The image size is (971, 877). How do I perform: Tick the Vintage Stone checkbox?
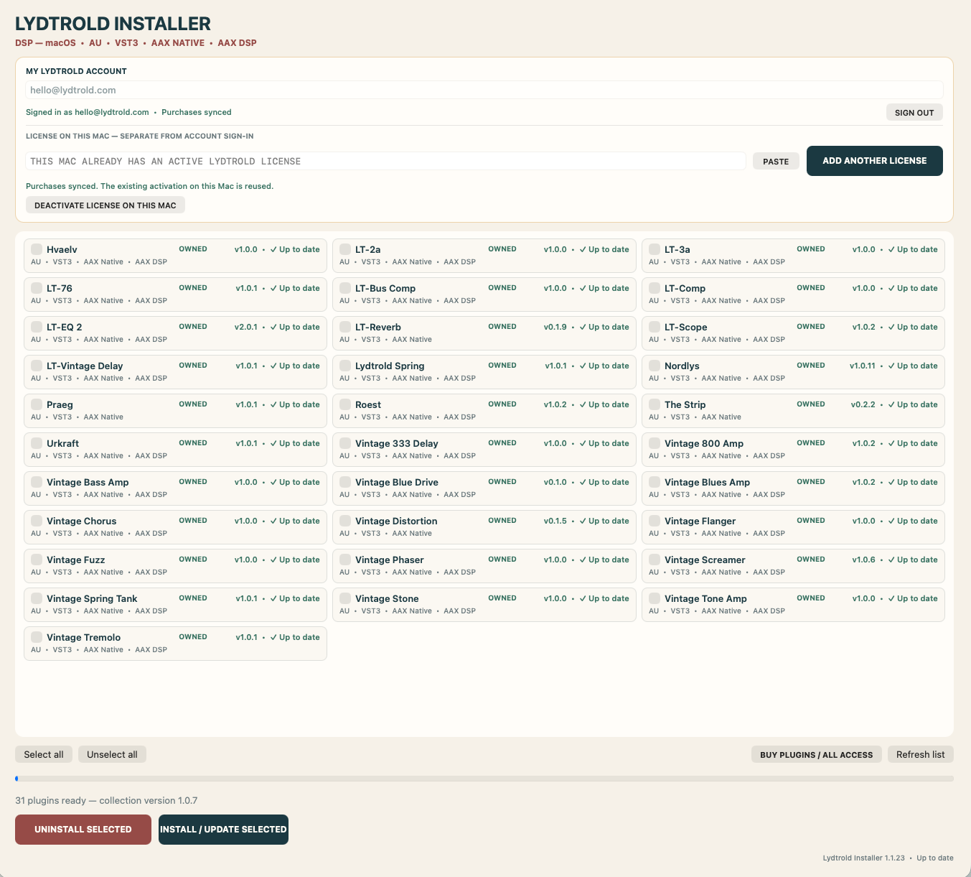pyautogui.click(x=345, y=598)
